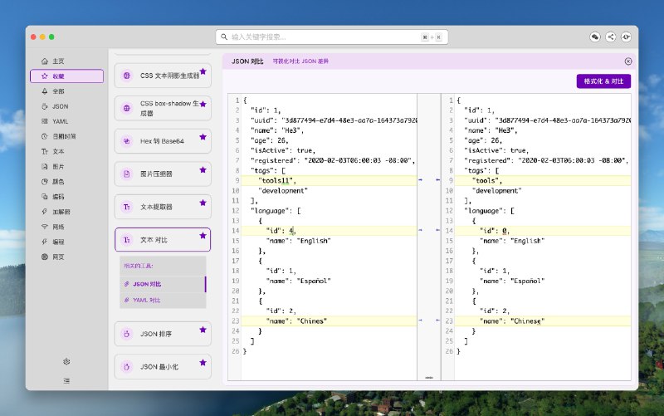Click the 图片压缩器 tool icon
664x416 pixels.
pyautogui.click(x=127, y=174)
